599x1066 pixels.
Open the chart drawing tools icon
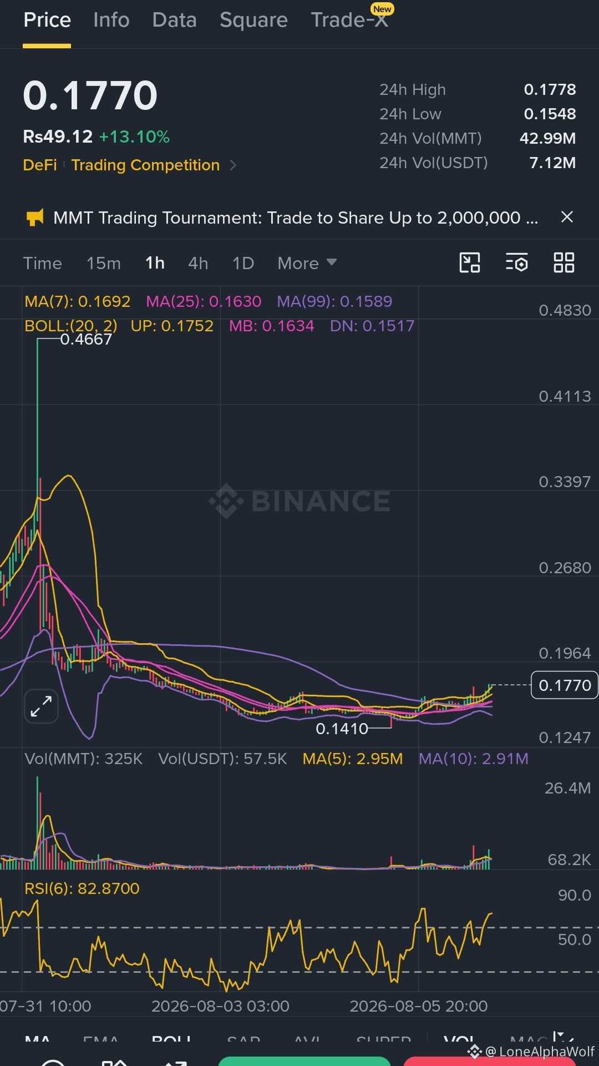(x=470, y=262)
